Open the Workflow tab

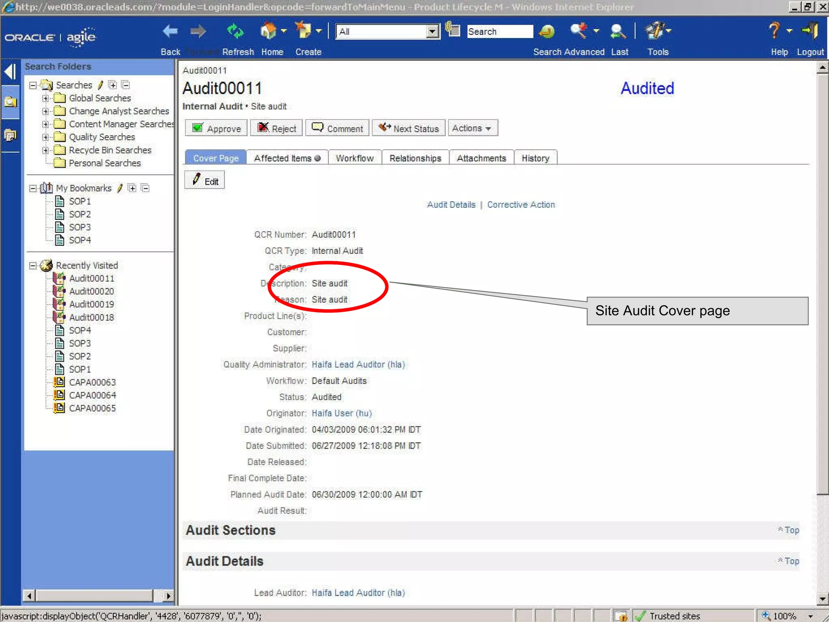[355, 158]
